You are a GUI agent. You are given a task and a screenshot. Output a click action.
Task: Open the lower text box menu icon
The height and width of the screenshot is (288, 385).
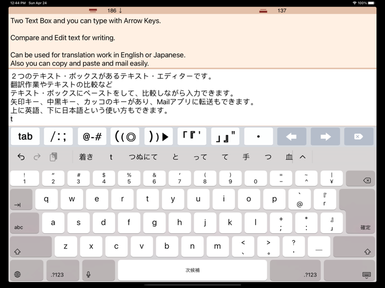[263, 10]
